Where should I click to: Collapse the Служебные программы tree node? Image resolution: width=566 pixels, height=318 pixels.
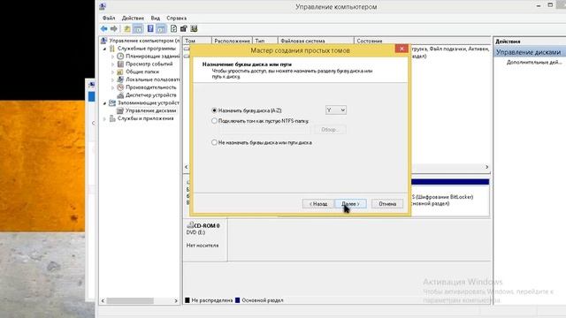104,49
